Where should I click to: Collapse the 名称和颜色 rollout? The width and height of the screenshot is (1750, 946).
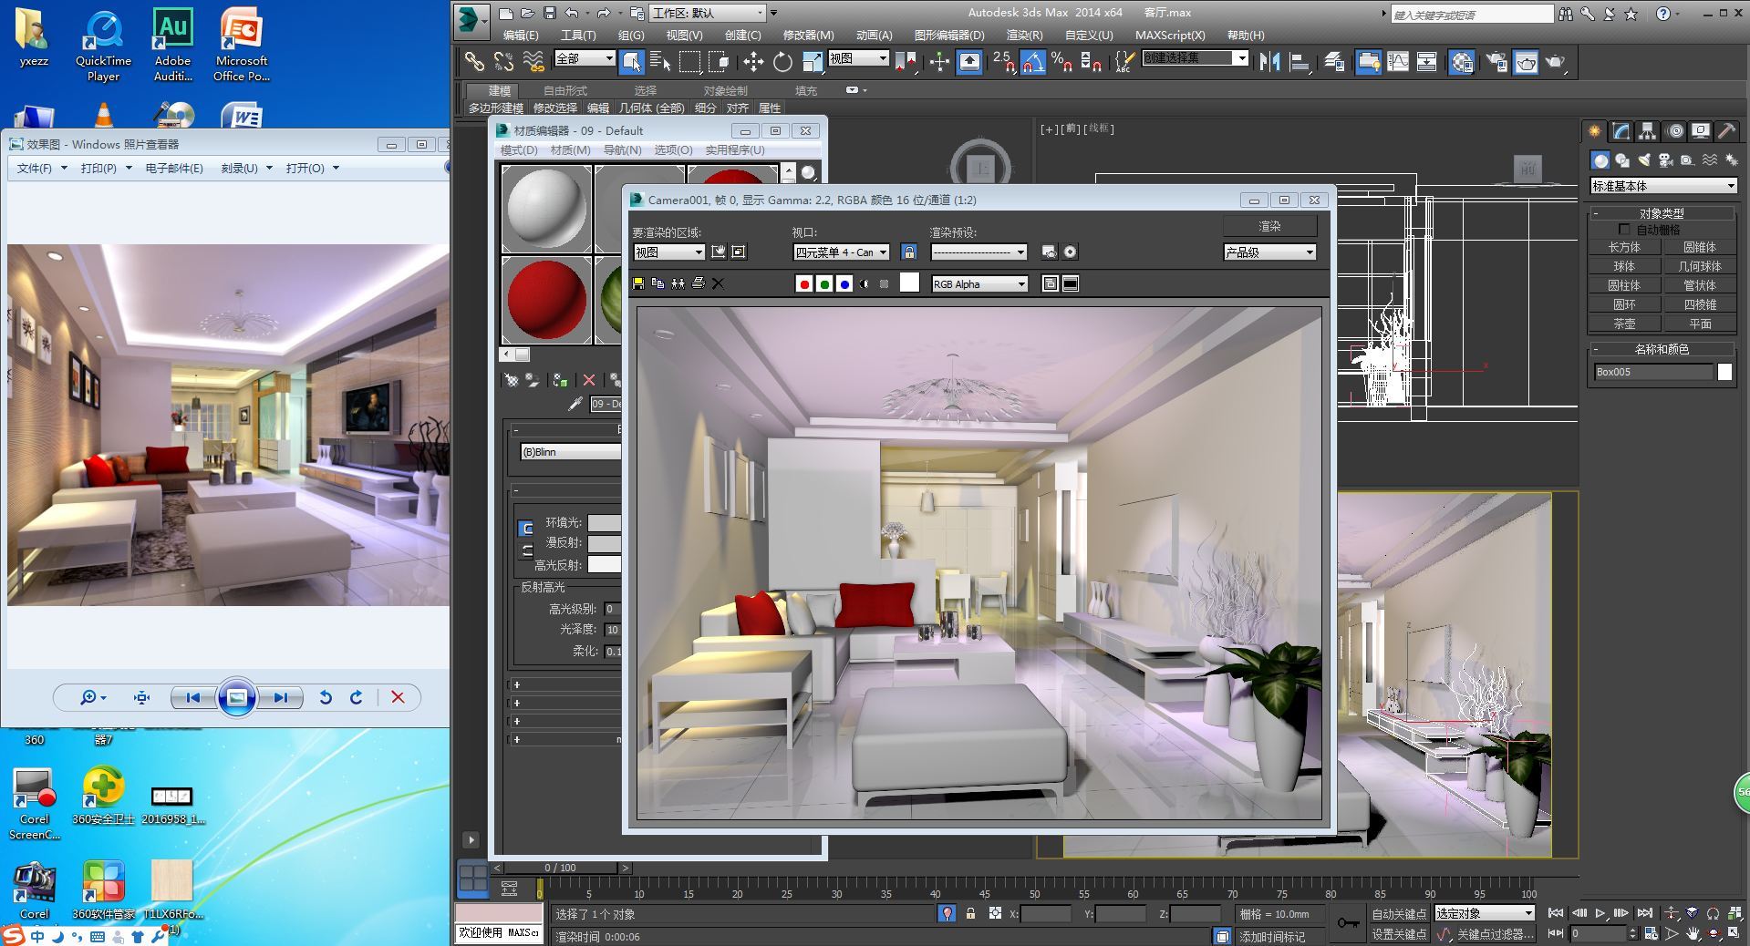(x=1662, y=349)
